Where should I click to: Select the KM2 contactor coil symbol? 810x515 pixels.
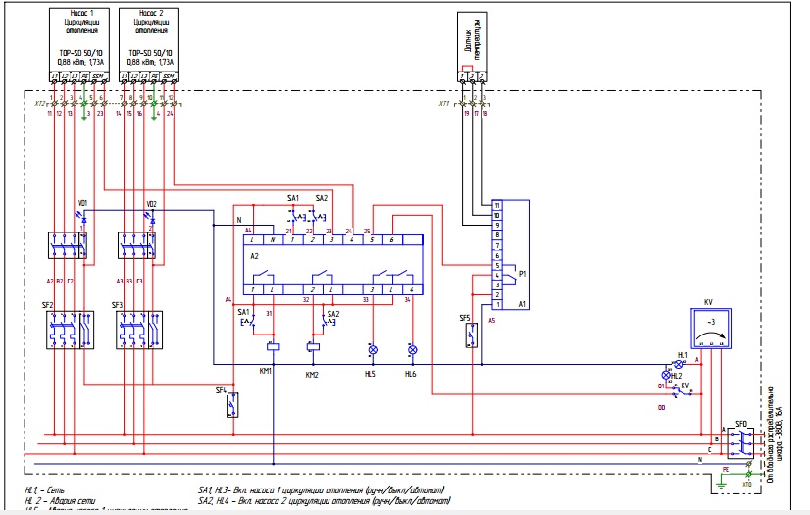point(313,347)
